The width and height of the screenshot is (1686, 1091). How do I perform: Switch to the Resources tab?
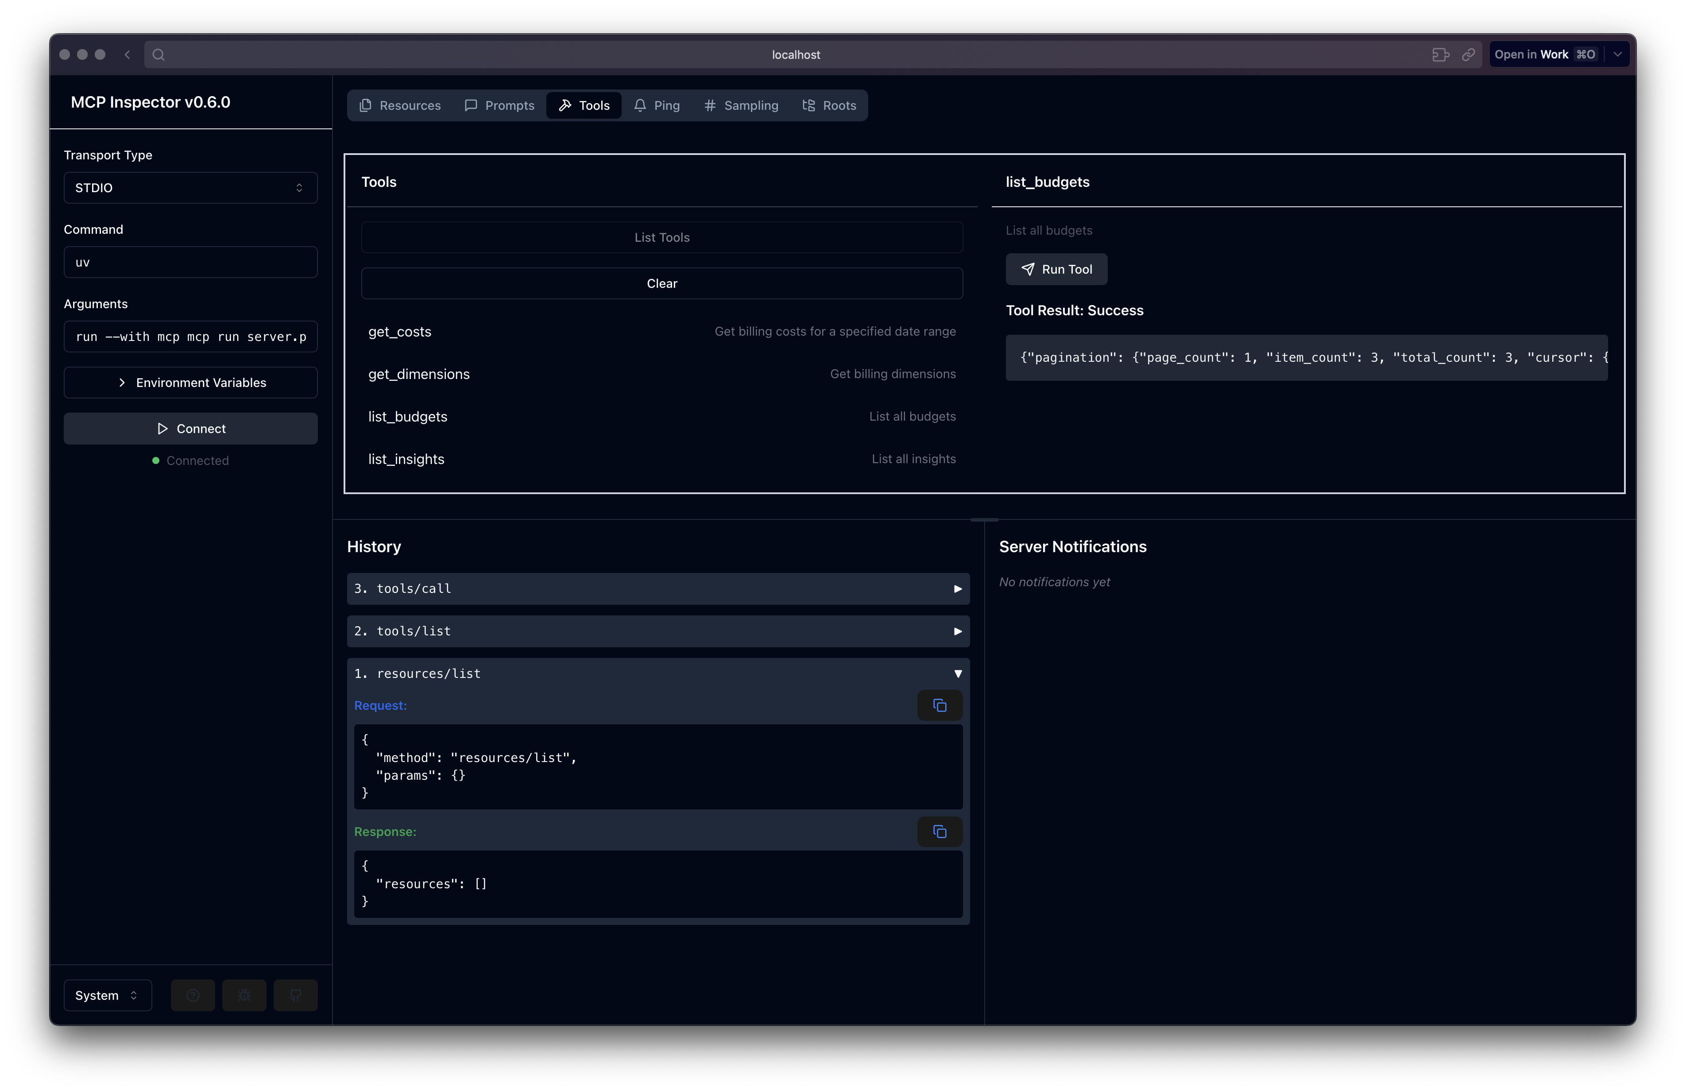[x=400, y=105]
